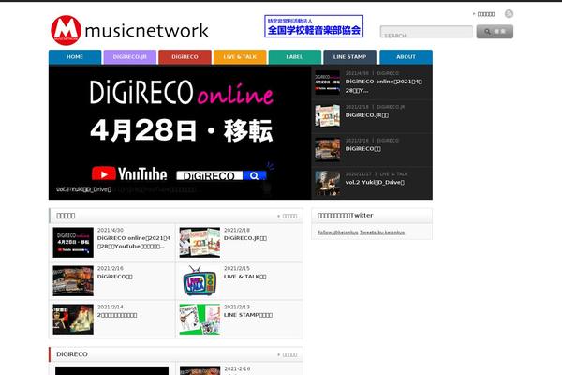Open news thumbnail for 2021/4/30 post

73,243
